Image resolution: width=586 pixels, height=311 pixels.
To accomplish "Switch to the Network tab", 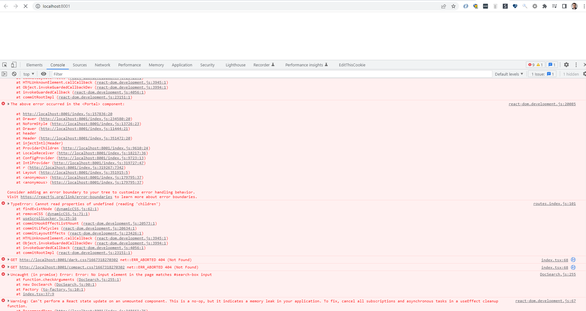I will (x=102, y=65).
